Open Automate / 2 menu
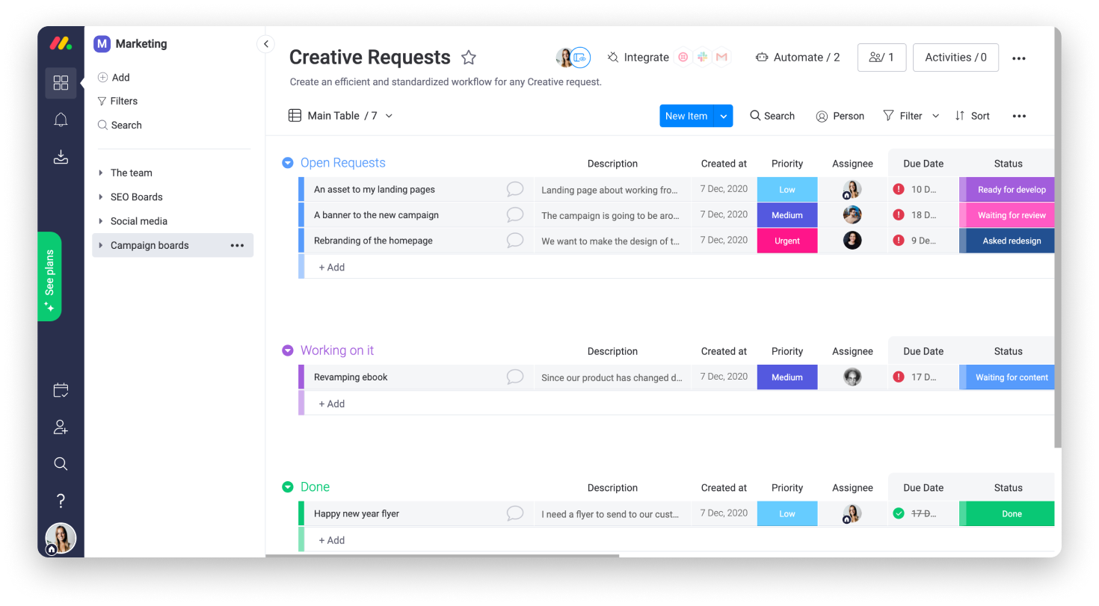 tap(798, 58)
